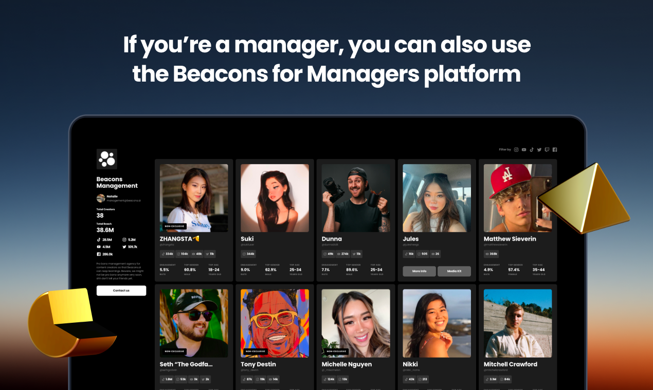The width and height of the screenshot is (653, 390).
Task: Select the Michelle Nguyen creator name
Action: coord(347,364)
